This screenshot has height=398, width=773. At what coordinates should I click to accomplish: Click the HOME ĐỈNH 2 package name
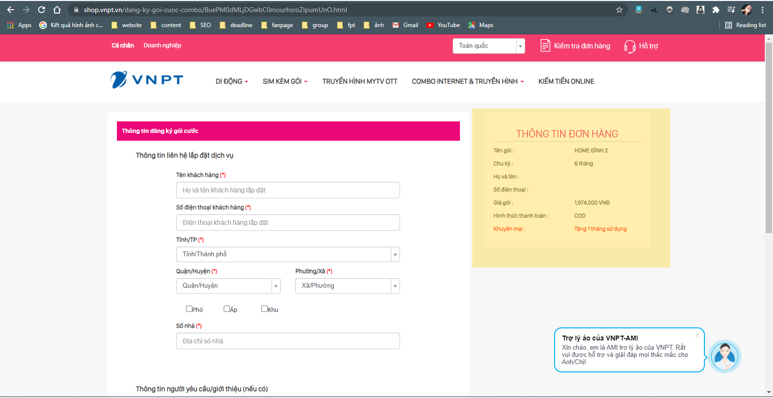[x=591, y=150]
